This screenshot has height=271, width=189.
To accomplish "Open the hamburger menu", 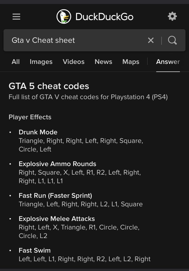I will pyautogui.click(x=16, y=17).
